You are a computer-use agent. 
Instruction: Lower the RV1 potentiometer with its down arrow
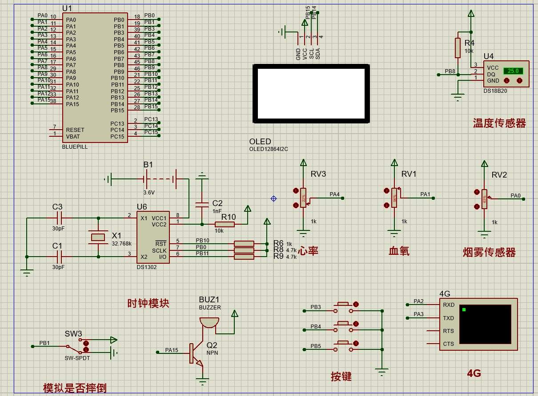387,205
